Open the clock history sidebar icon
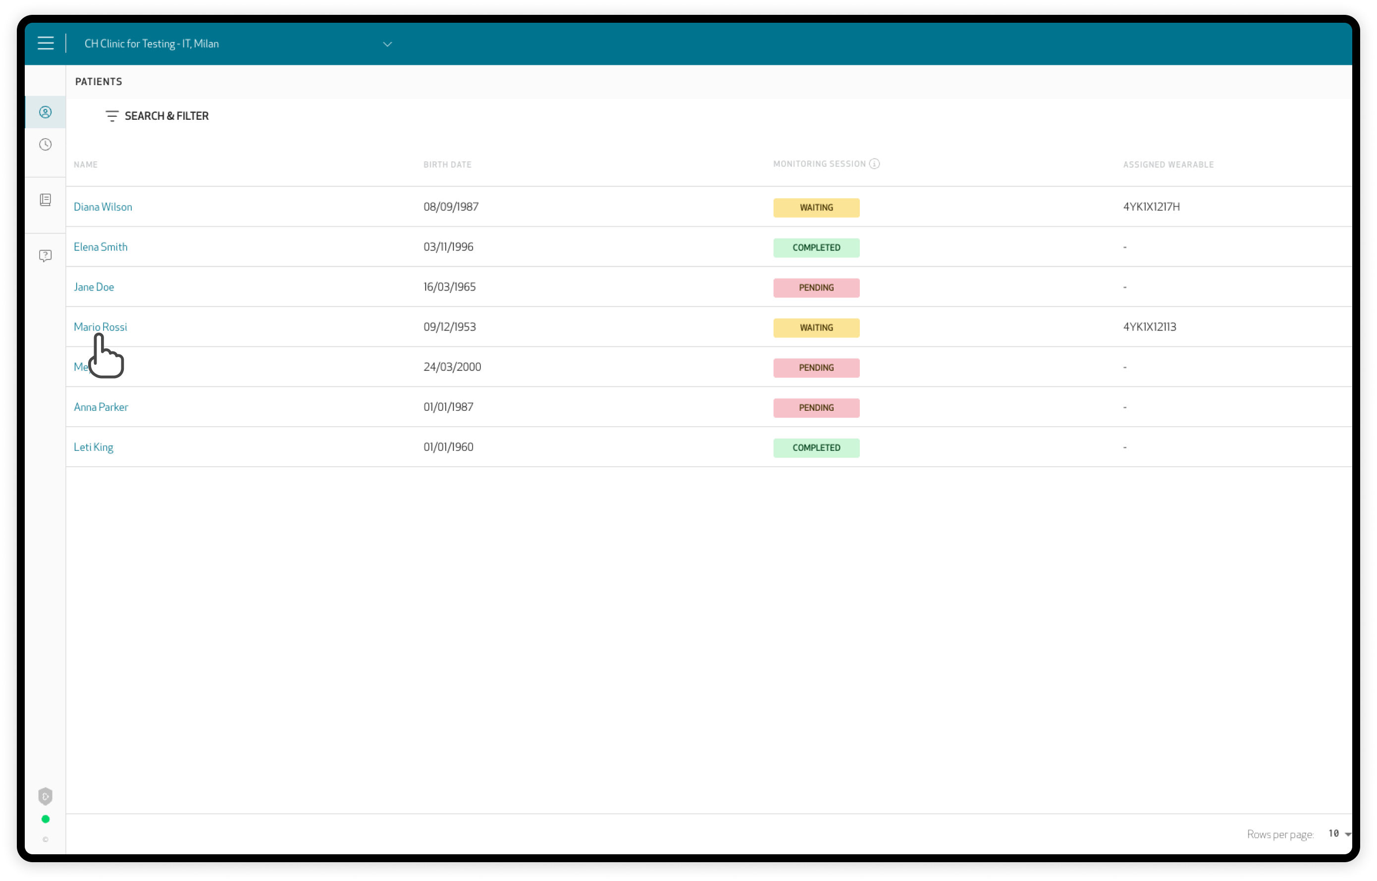The width and height of the screenshot is (1377, 881). (x=45, y=144)
